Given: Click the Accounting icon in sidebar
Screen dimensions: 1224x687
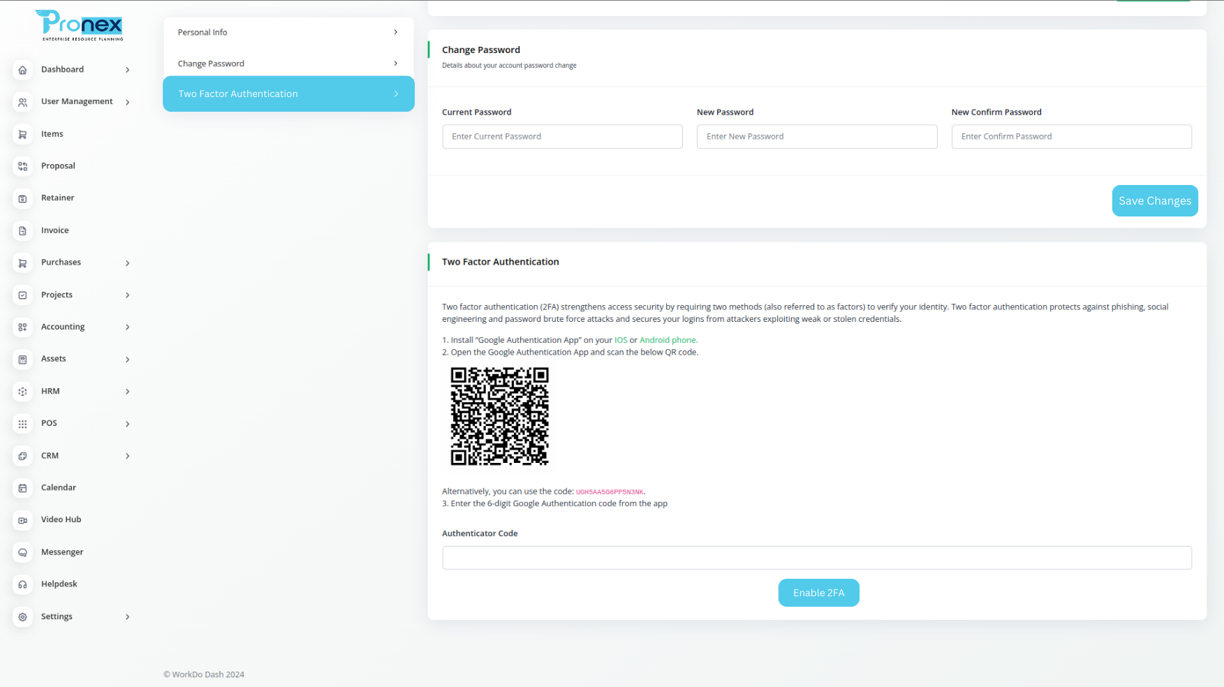Looking at the screenshot, I should (x=22, y=327).
